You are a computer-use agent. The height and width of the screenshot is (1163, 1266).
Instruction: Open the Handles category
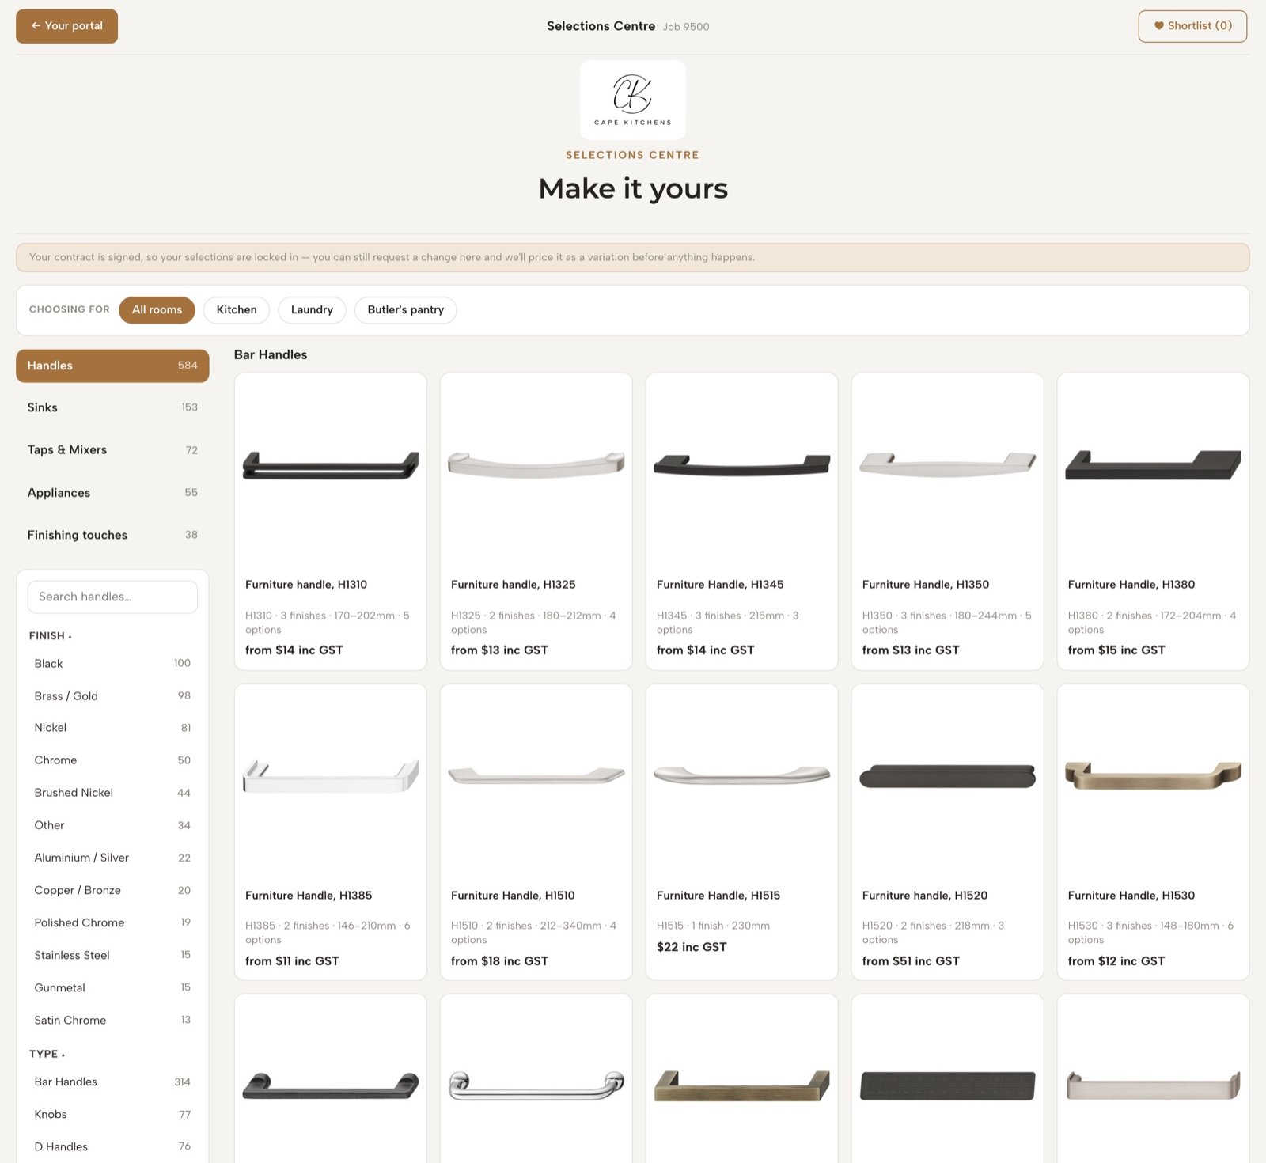(x=112, y=366)
